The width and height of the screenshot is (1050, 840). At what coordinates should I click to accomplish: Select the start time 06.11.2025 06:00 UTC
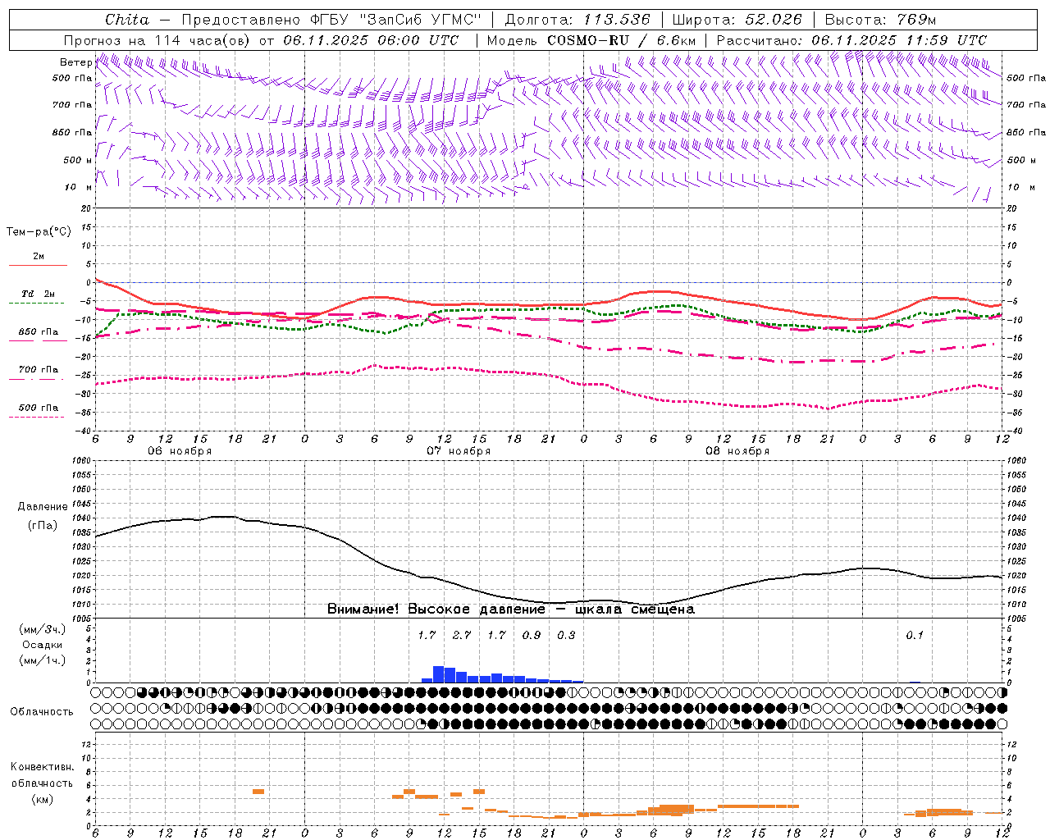371,40
